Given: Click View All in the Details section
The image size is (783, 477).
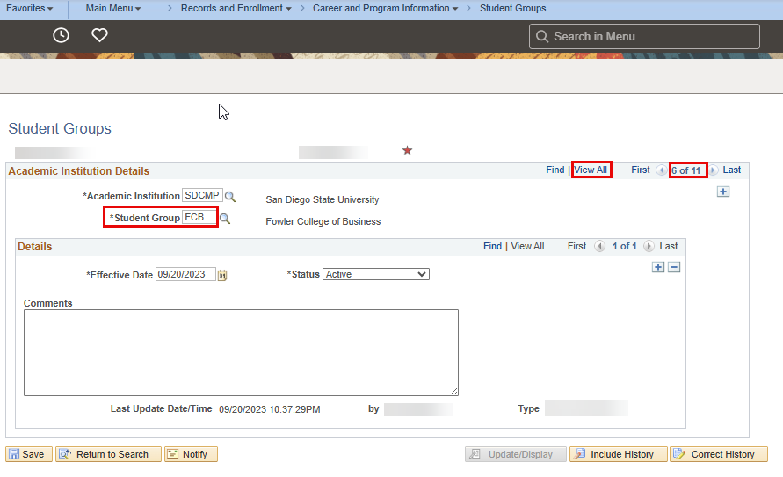Looking at the screenshot, I should click(x=527, y=247).
